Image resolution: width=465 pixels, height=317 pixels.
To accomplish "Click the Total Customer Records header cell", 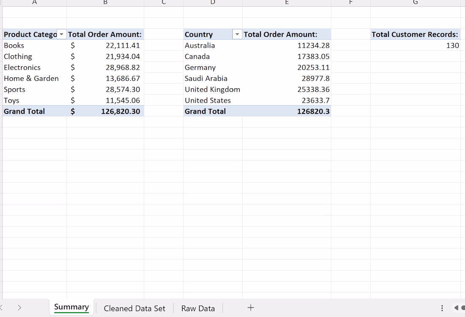I will pos(416,34).
